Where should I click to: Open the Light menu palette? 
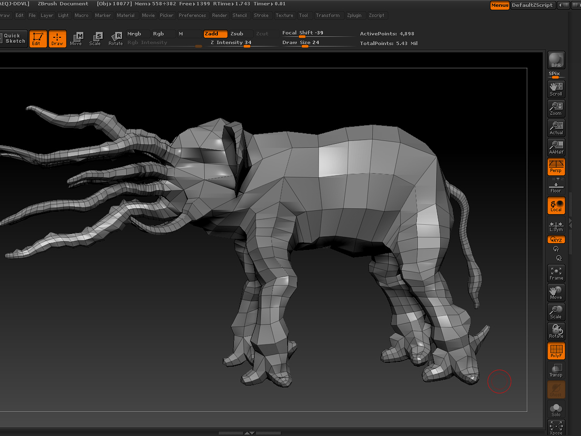tap(63, 16)
